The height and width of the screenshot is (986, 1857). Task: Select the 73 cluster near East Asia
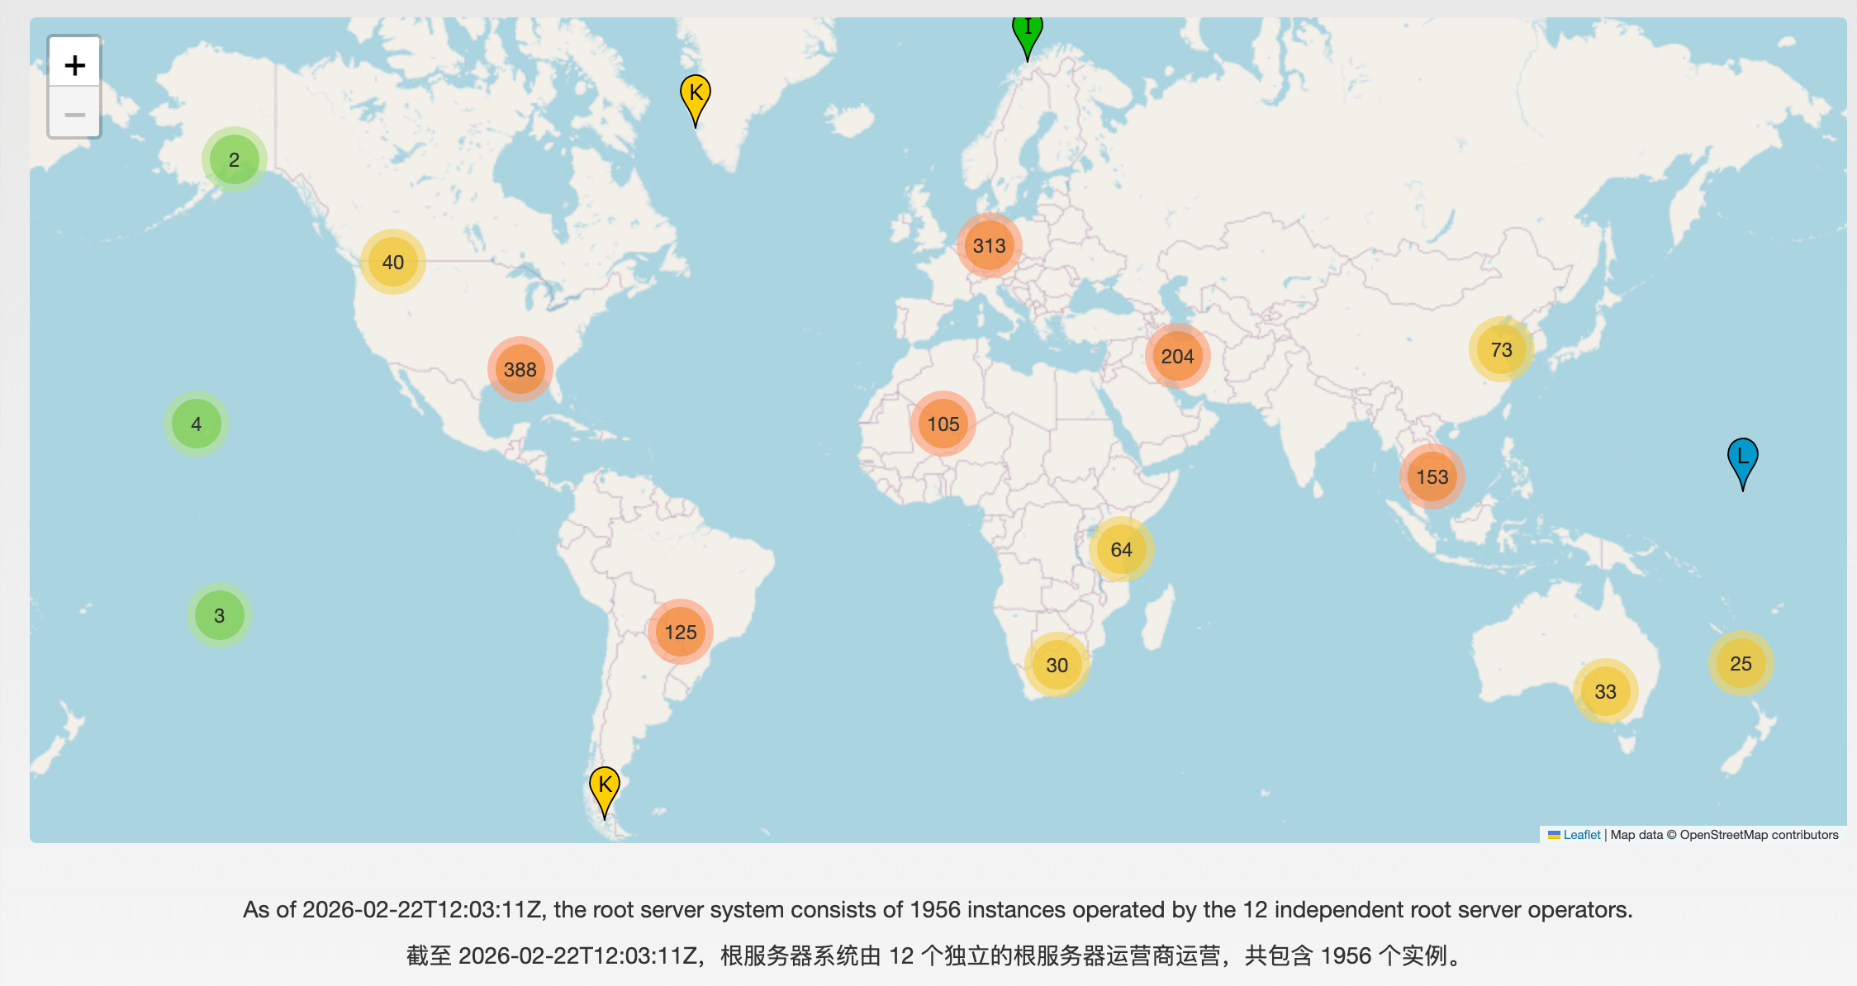(x=1502, y=349)
